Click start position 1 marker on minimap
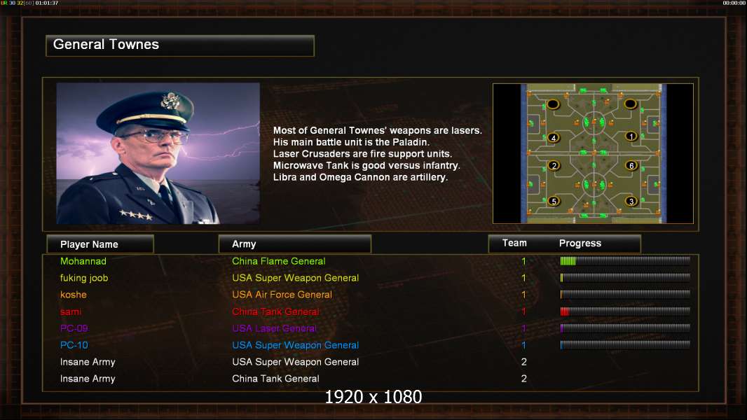Image resolution: width=747 pixels, height=420 pixels. tap(631, 136)
